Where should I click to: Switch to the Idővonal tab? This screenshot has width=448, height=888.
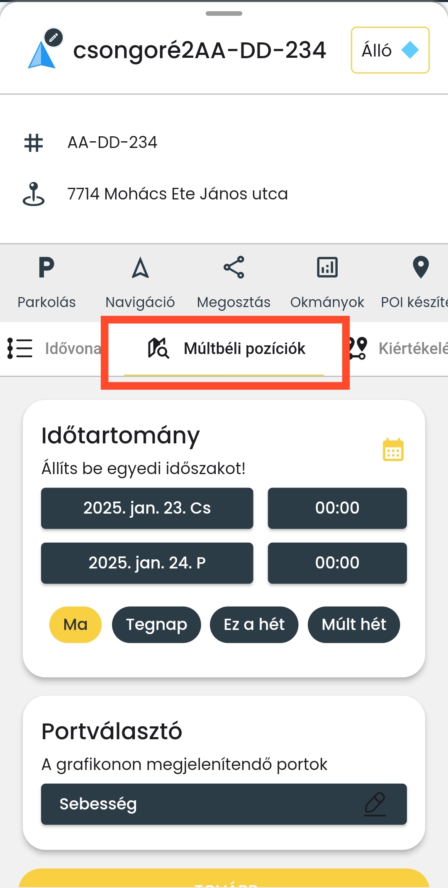pyautogui.click(x=54, y=348)
